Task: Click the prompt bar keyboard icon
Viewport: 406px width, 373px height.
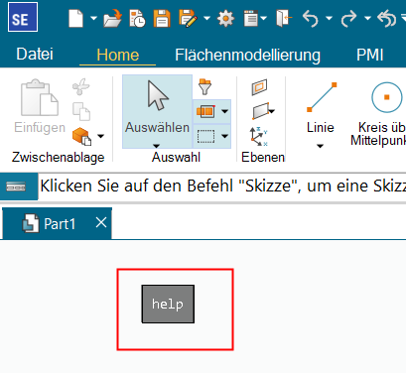Action: coord(16,186)
